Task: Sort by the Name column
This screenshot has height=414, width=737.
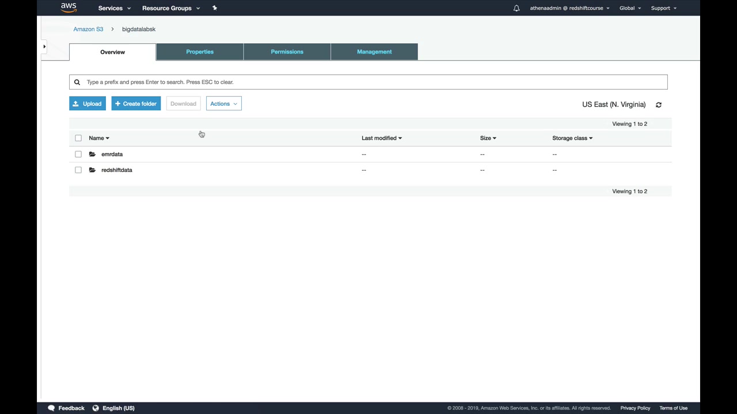Action: point(99,138)
